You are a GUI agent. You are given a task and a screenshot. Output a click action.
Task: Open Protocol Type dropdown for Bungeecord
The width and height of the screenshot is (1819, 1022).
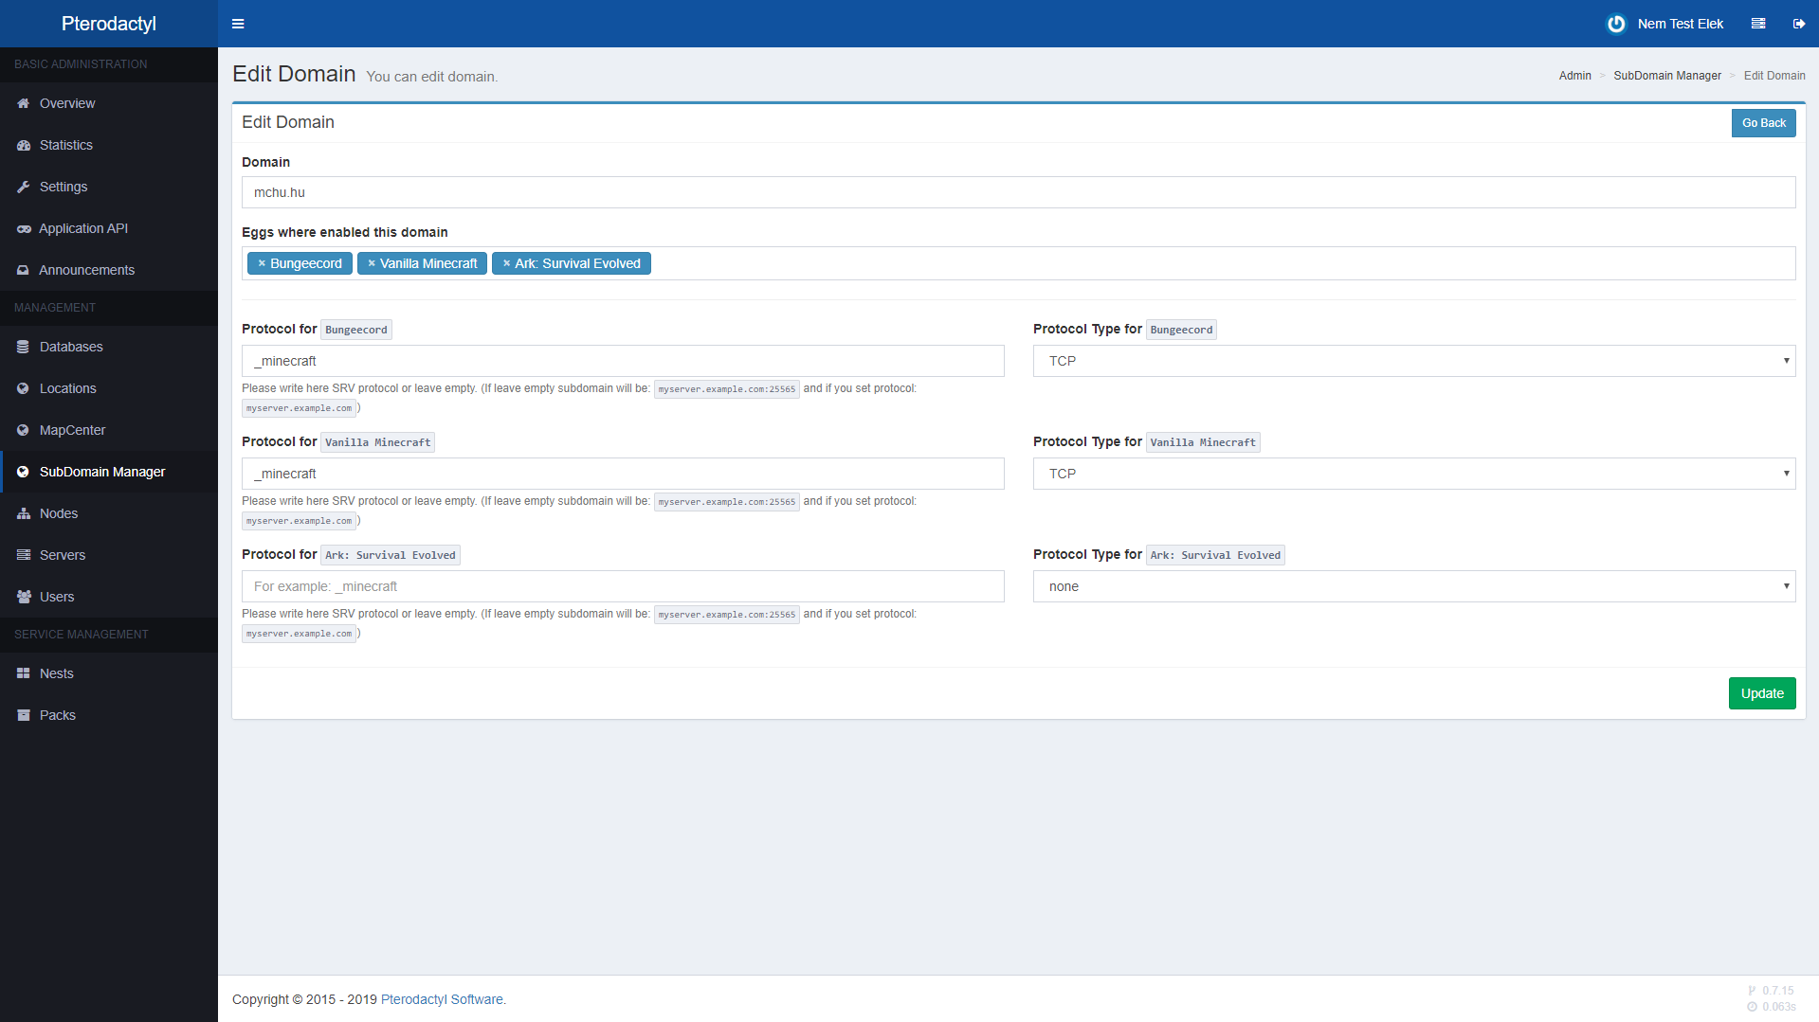[x=1413, y=361]
